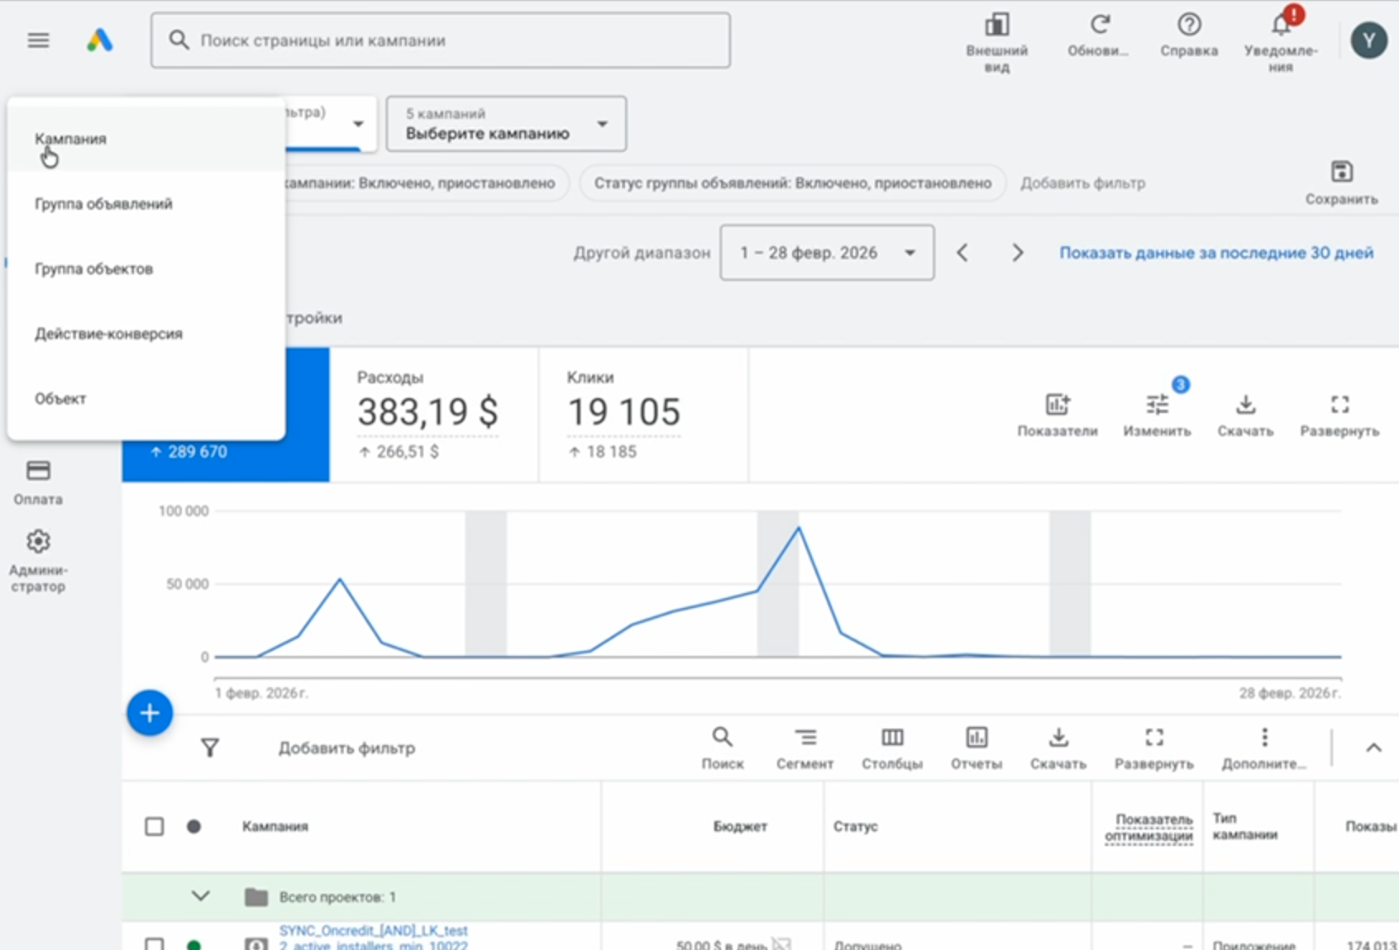This screenshot has width=1399, height=950.
Task: Collapse the 'Всего проектов: 1' row
Action: pyautogui.click(x=200, y=896)
